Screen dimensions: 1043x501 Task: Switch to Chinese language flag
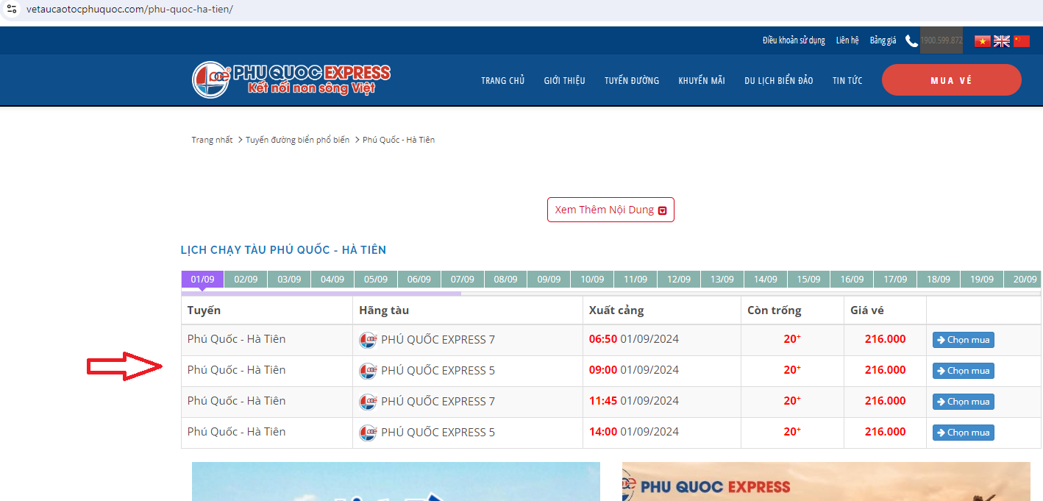point(1022,41)
